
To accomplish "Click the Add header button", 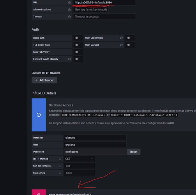I will (x=44, y=80).
